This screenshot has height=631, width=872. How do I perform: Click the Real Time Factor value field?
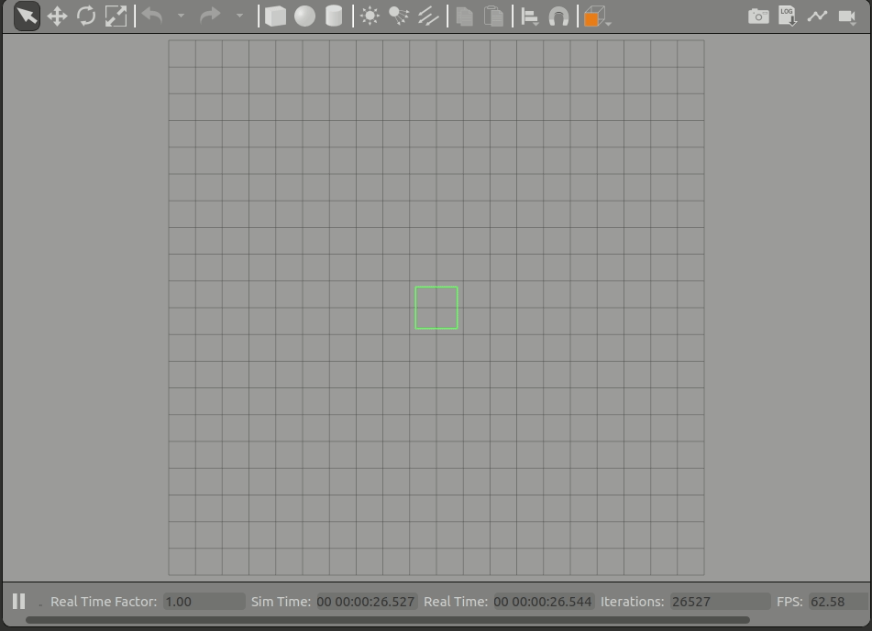(x=204, y=602)
